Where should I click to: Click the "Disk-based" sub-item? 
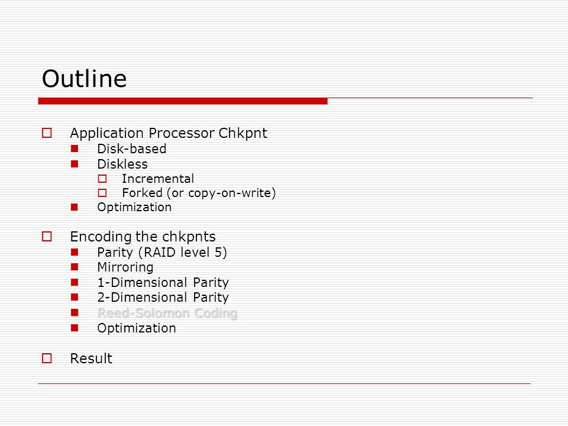132,149
